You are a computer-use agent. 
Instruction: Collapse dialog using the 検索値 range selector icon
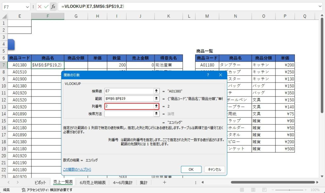(156, 91)
